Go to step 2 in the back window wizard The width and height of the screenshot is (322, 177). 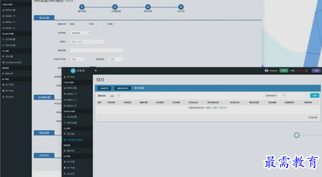coord(115,7)
